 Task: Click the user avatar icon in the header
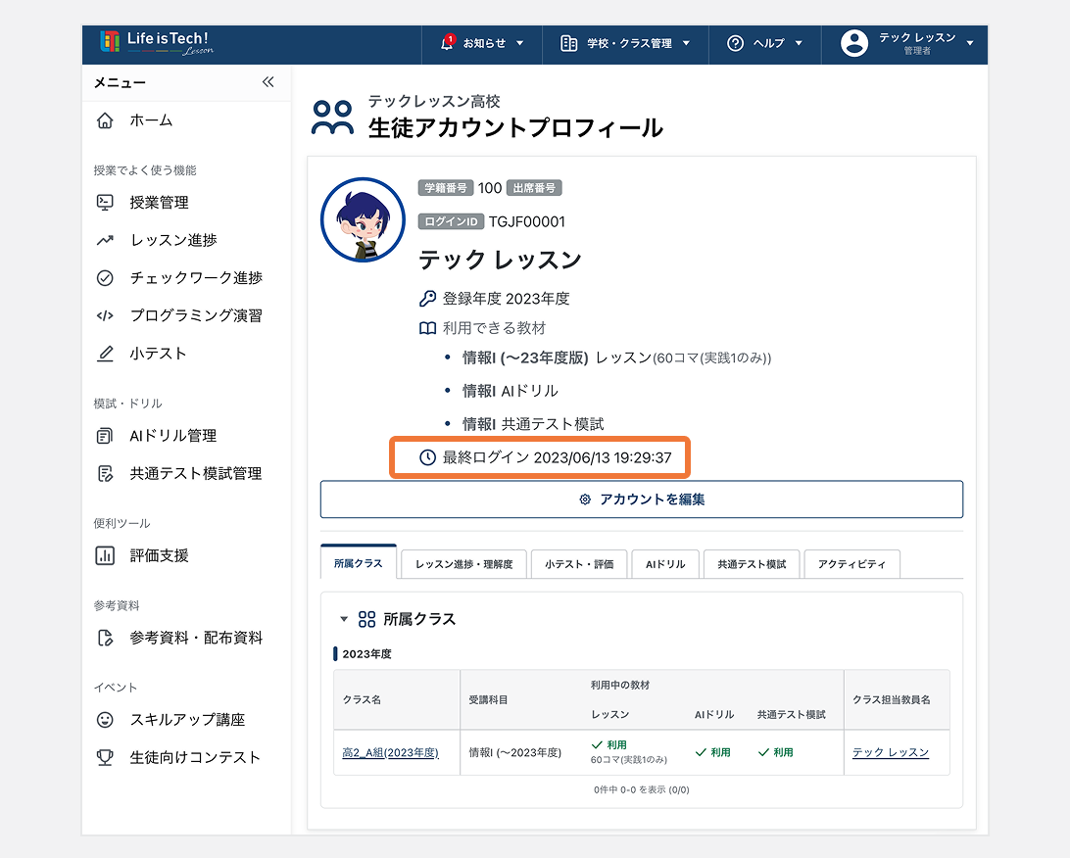pos(854,43)
